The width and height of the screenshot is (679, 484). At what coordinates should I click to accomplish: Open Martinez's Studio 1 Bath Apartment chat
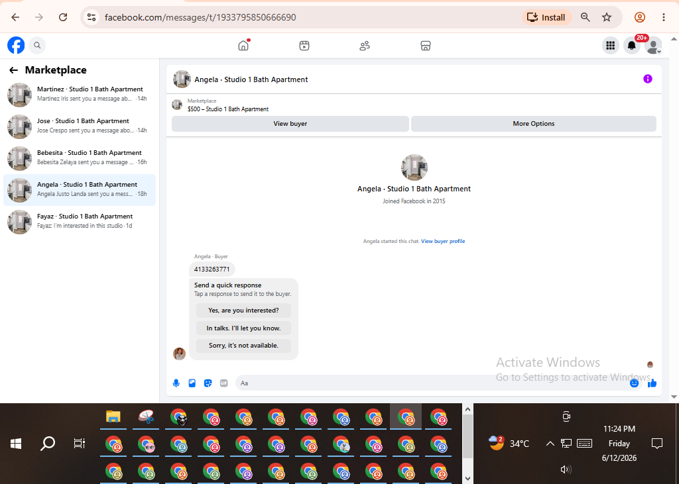[x=80, y=94]
